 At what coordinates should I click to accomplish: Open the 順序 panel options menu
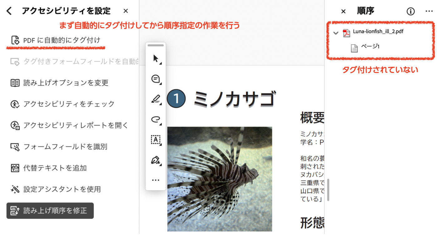click(x=429, y=11)
